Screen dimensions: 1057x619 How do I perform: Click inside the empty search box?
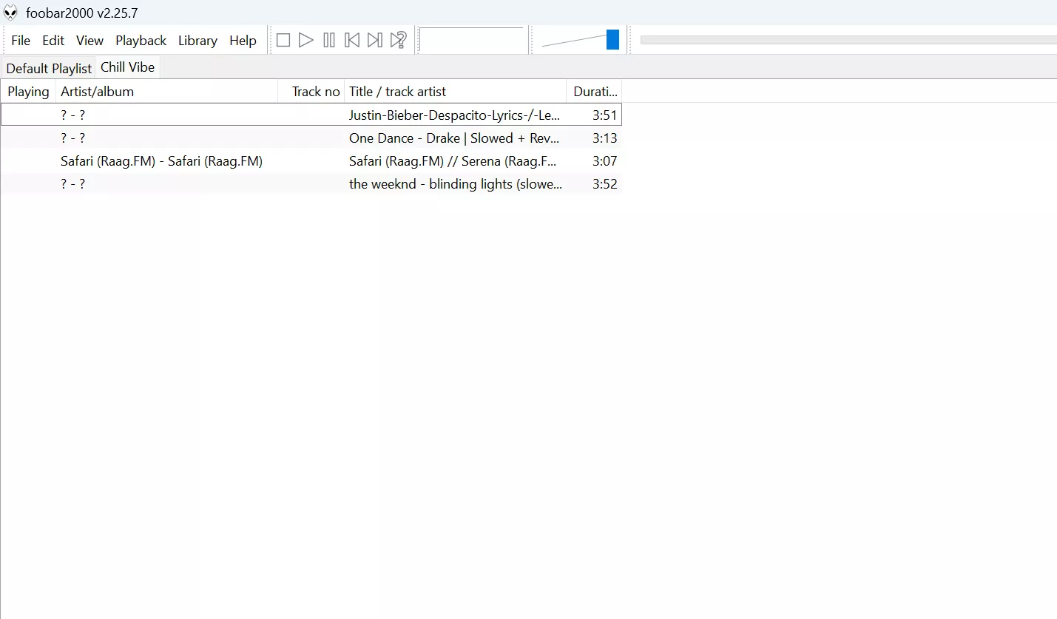point(473,40)
